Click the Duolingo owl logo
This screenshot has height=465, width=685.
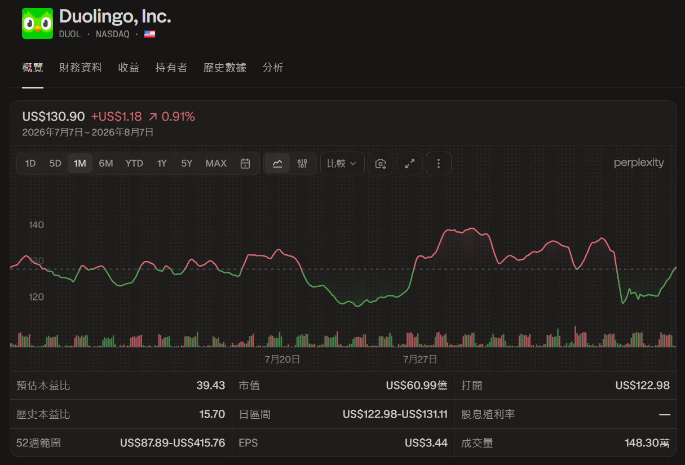(37, 24)
